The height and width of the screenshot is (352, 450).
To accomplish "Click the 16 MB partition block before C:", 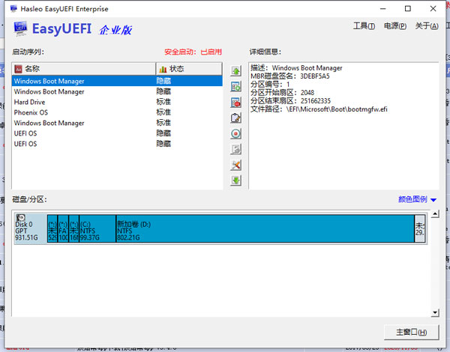I will click(74, 228).
